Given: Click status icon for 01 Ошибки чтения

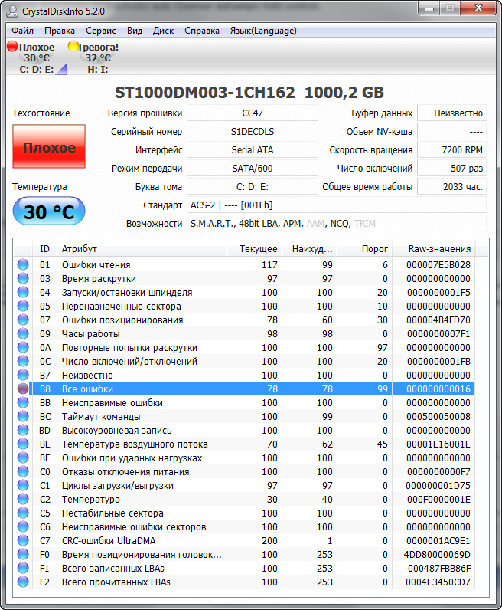Looking at the screenshot, I should click(x=23, y=264).
